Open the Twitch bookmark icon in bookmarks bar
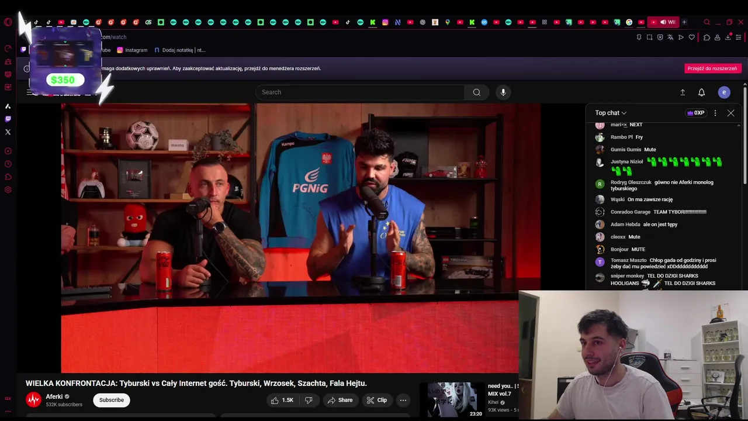The width and height of the screenshot is (748, 421). (x=23, y=50)
